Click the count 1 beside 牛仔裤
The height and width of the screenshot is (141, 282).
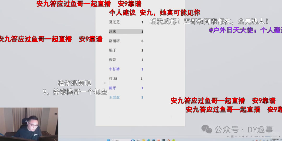[x=142, y=69]
